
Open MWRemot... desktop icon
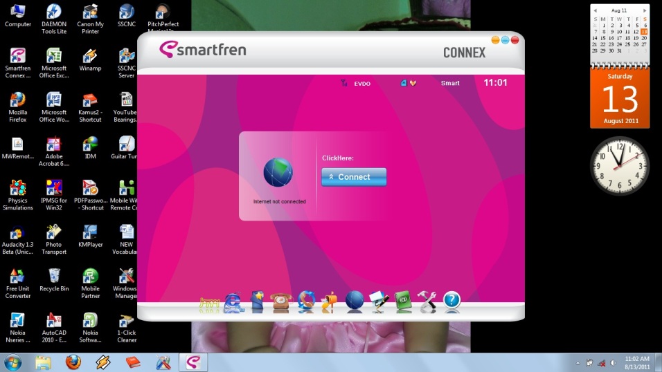click(18, 148)
